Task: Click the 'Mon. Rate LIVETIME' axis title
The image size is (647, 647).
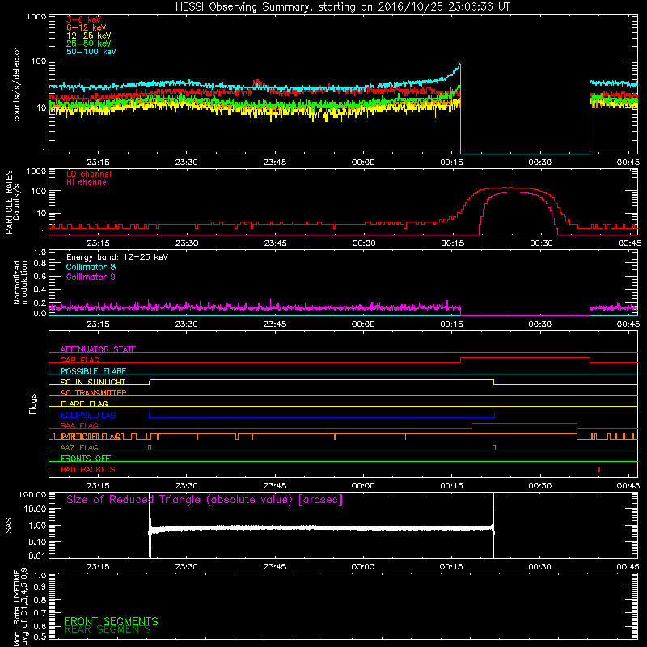Action: click(x=16, y=607)
